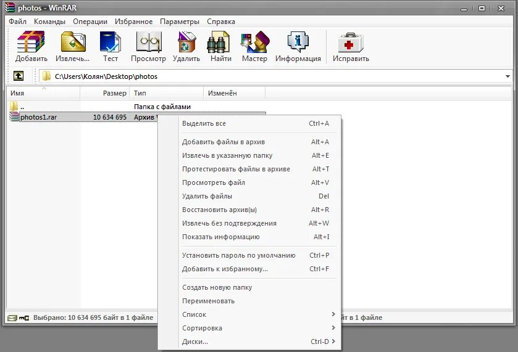Open the Просмотр (View) book icon
Image resolution: width=518 pixels, height=352 pixels.
coord(149,41)
